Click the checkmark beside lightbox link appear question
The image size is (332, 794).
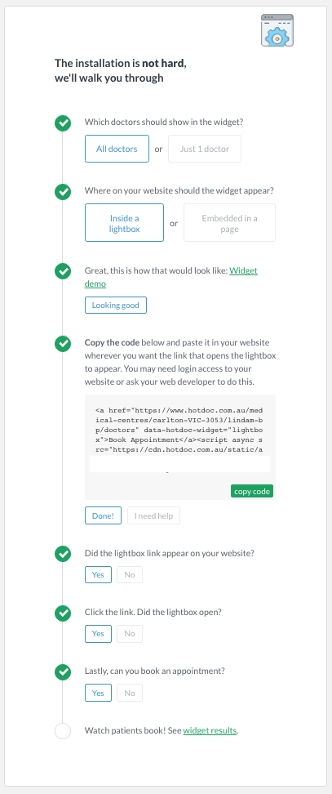coord(63,555)
